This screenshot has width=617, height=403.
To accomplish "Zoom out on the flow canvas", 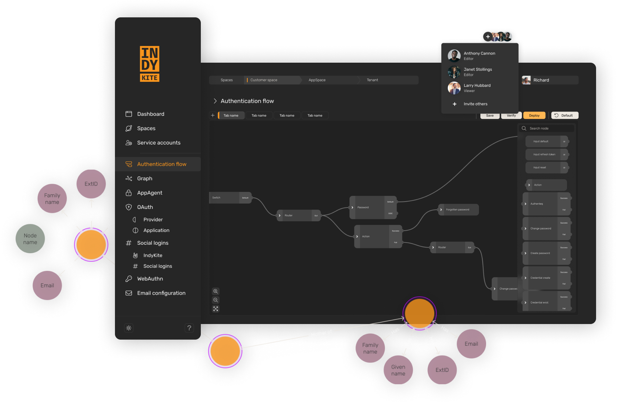I will 216,300.
